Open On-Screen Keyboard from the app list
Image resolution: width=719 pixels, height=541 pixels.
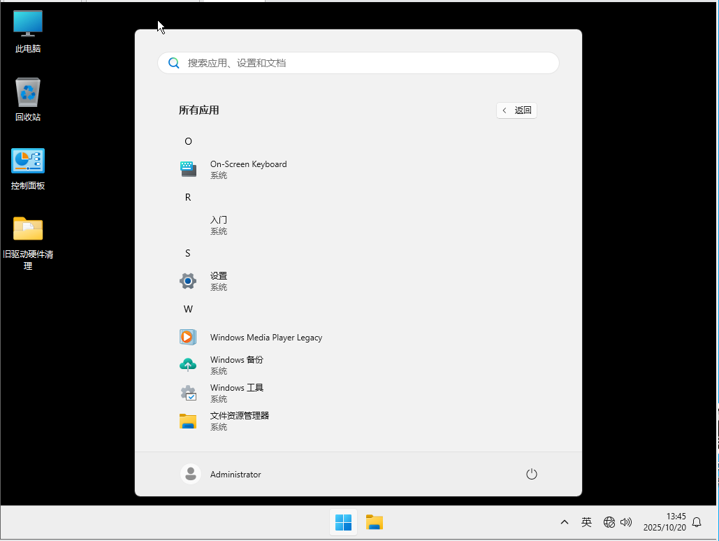(x=248, y=169)
